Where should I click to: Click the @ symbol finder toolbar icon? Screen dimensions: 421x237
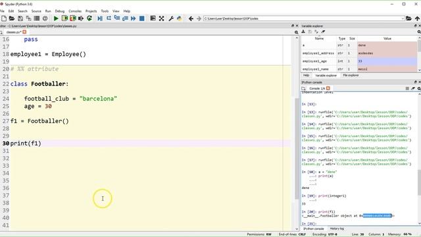coord(45,18)
